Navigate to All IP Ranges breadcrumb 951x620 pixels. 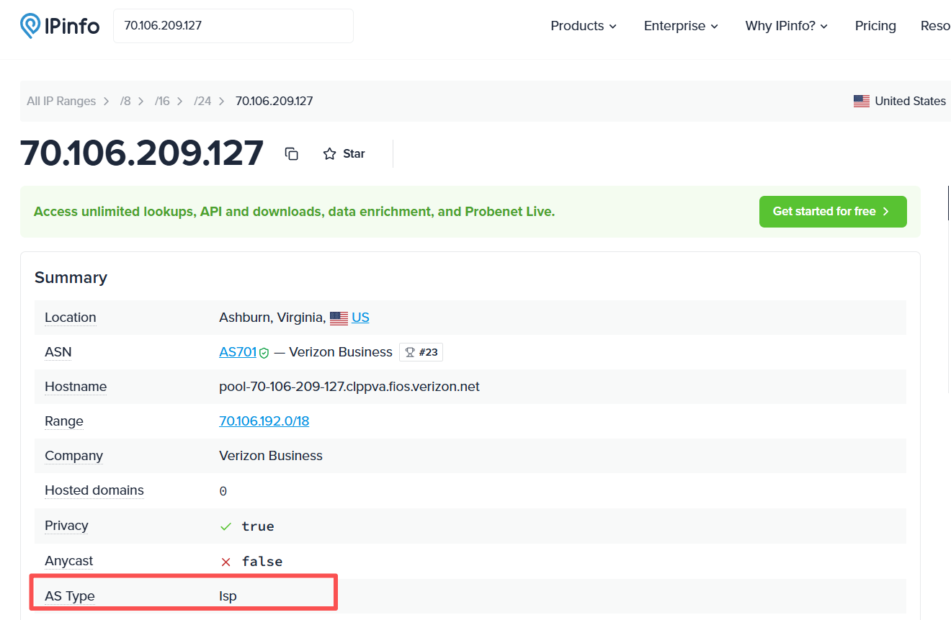coord(61,102)
